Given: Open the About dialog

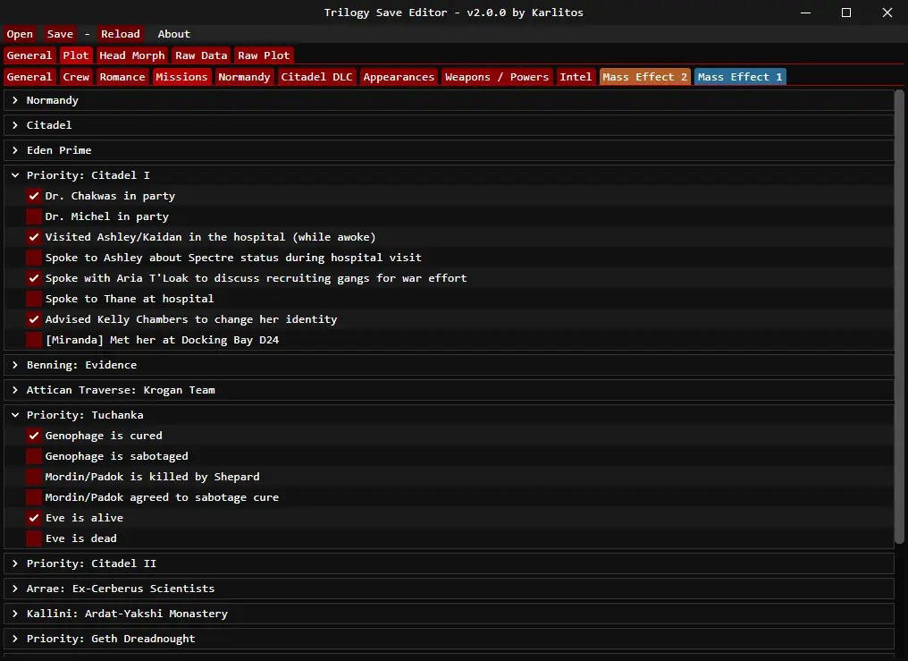Looking at the screenshot, I should (173, 34).
